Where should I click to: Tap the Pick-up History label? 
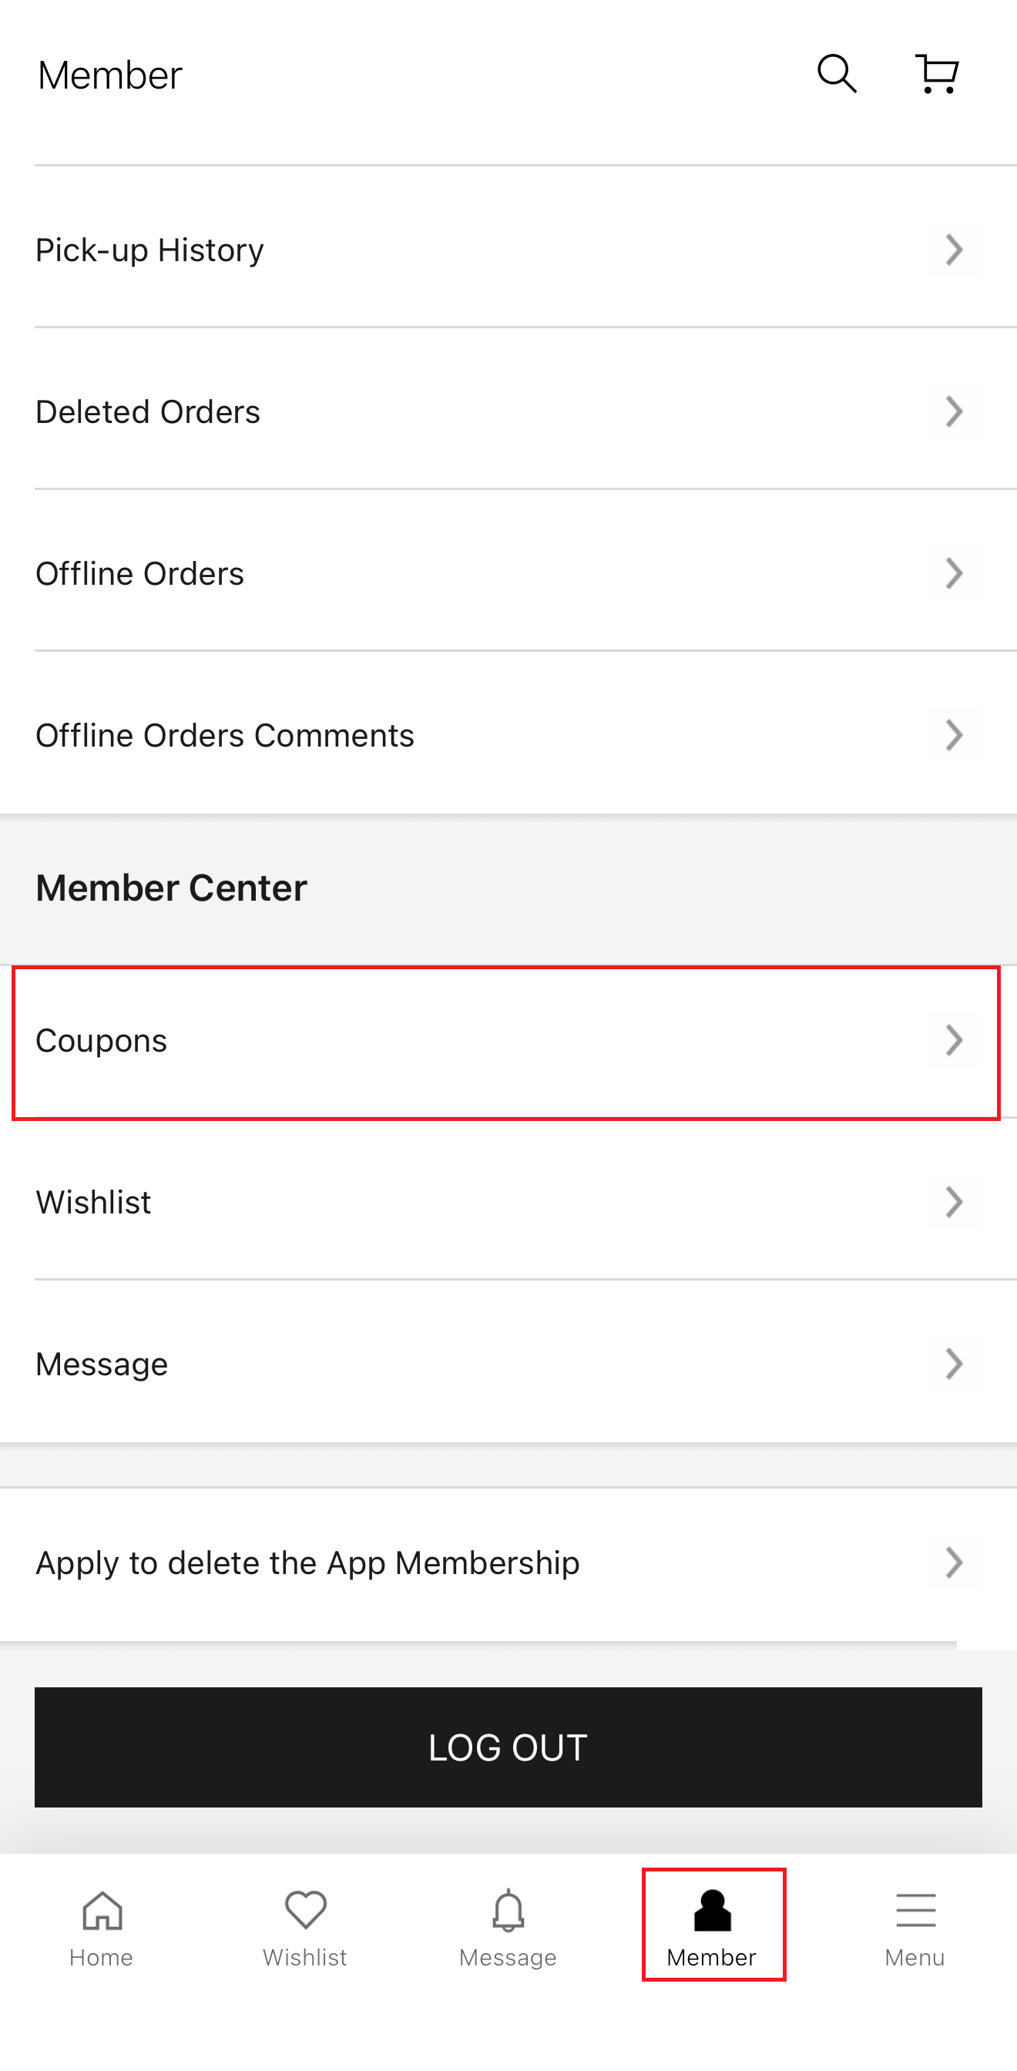click(149, 250)
